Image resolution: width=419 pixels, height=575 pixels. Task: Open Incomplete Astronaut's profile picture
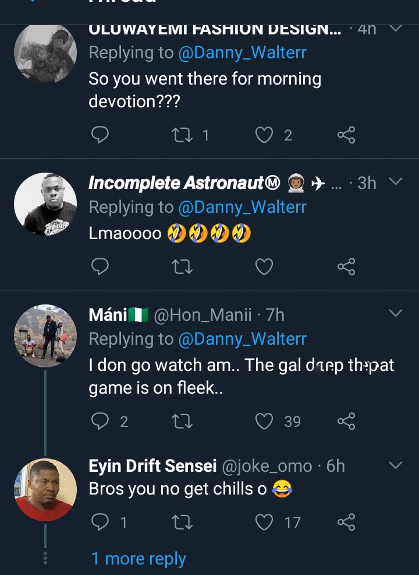[x=45, y=204]
